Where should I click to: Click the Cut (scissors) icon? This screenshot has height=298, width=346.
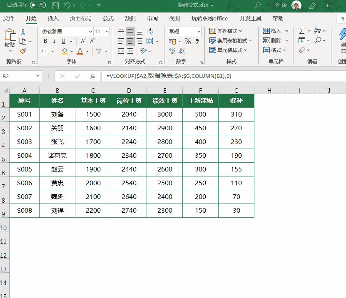click(22, 31)
